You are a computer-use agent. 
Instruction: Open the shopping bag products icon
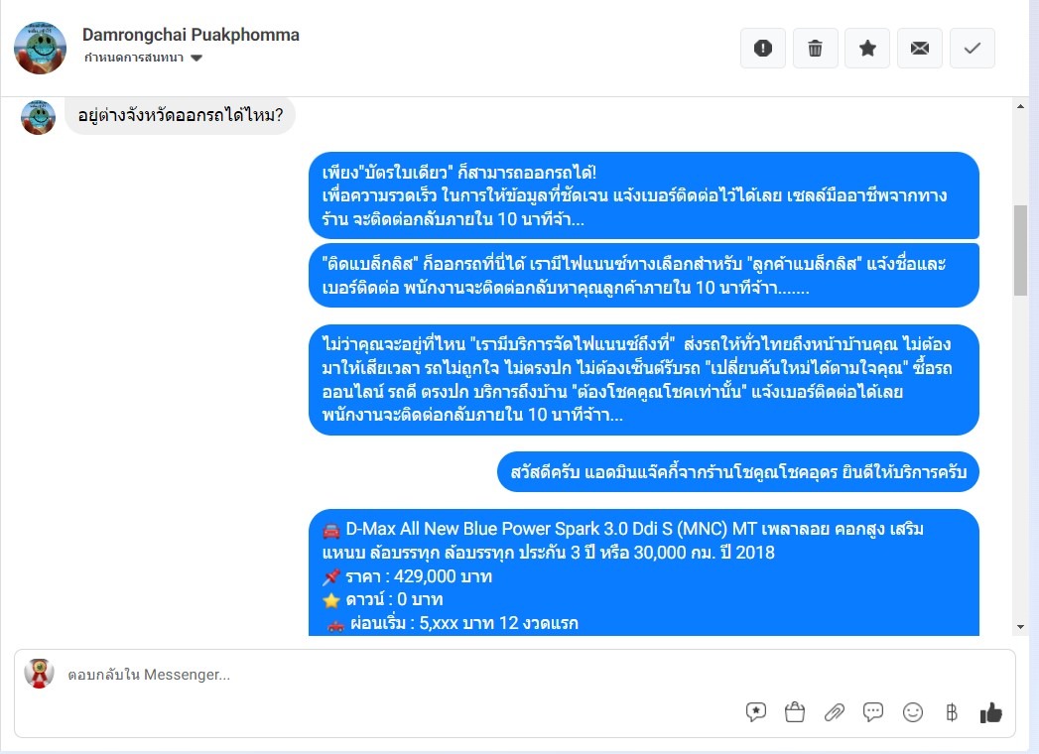[x=795, y=712]
